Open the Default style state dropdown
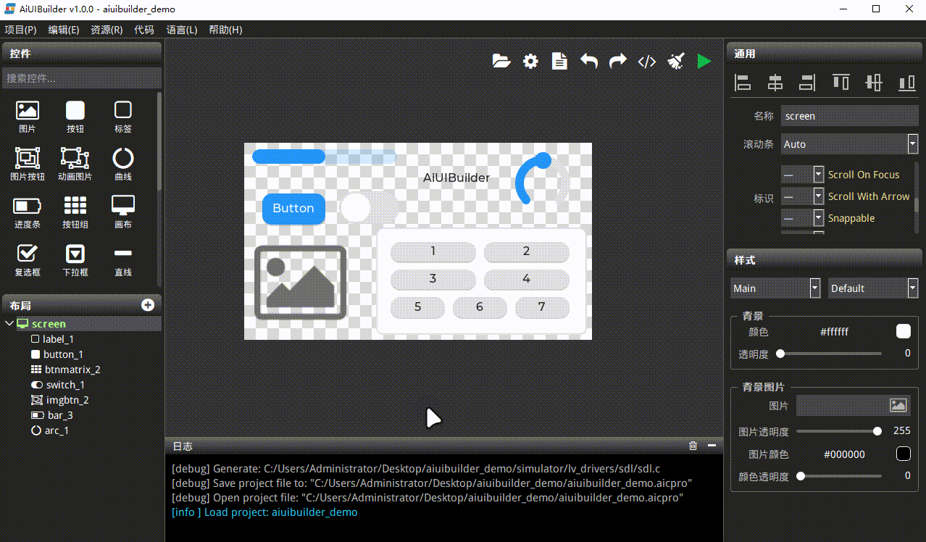Screen dimensions: 926x542 913,288
